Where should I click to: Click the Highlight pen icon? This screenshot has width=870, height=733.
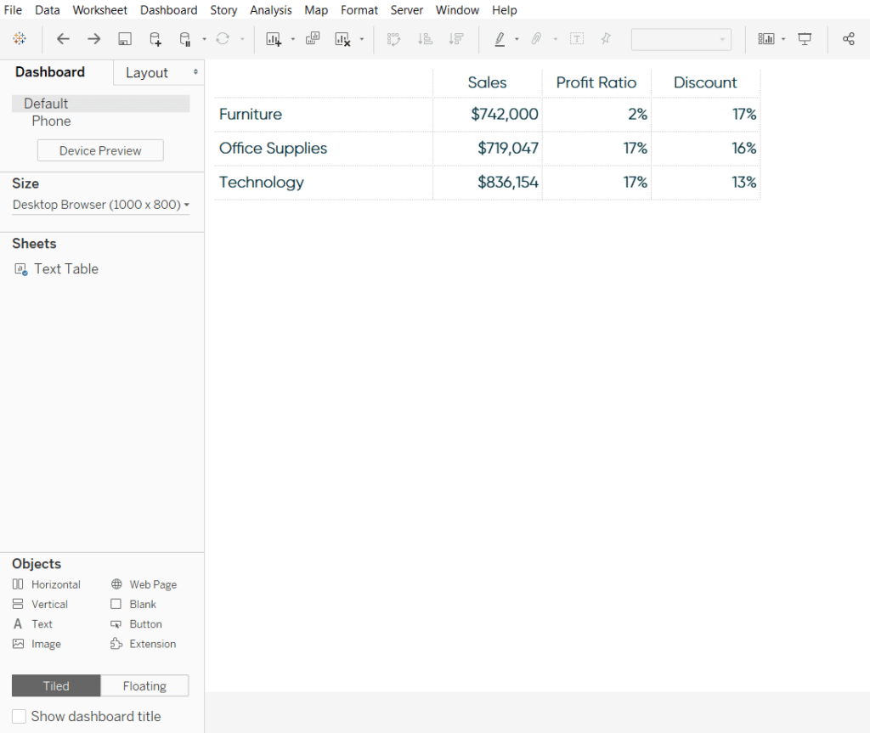(502, 38)
